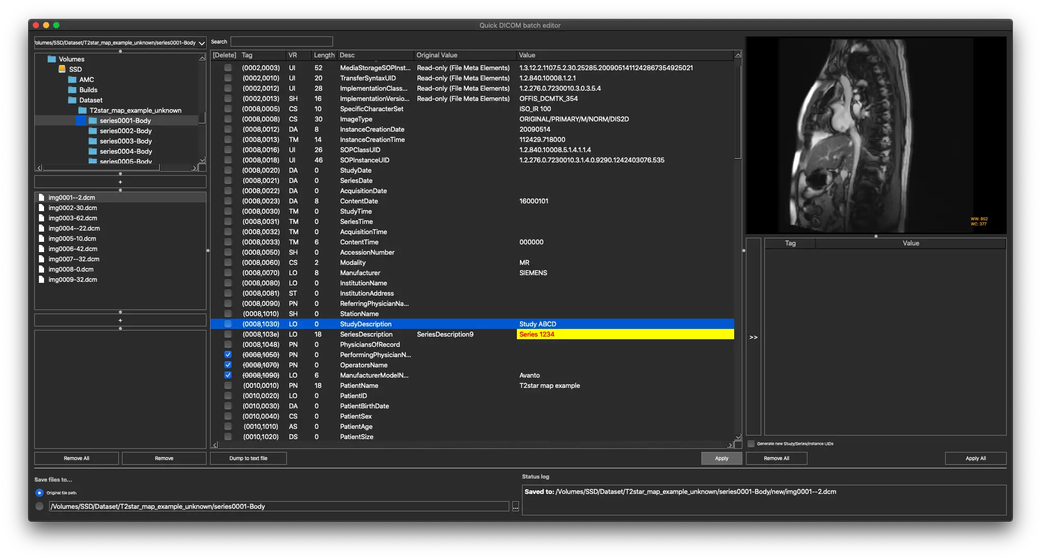The height and width of the screenshot is (559, 1041).
Task: Select the custom save path radio button
Action: pos(38,506)
